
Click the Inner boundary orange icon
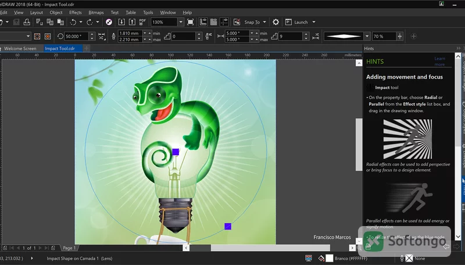[x=37, y=37]
